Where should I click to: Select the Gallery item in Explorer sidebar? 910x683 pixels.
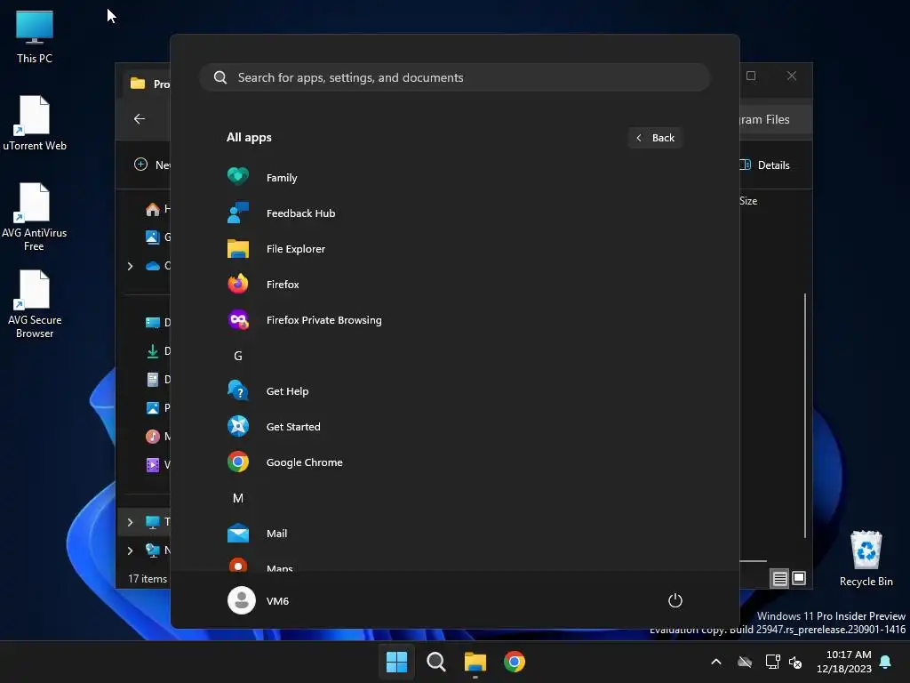pyautogui.click(x=156, y=237)
